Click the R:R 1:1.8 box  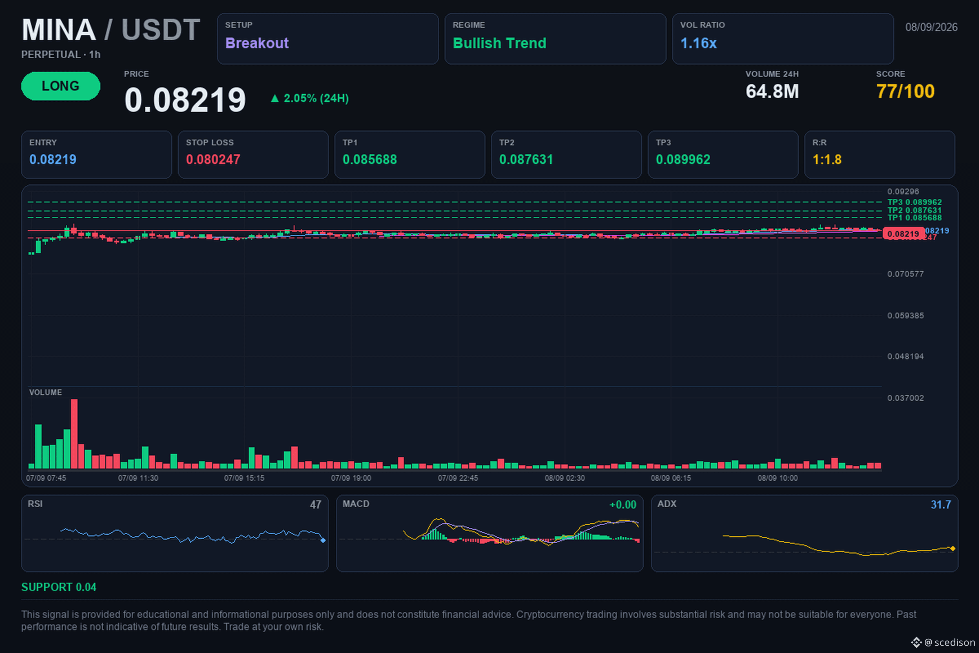[879, 155]
